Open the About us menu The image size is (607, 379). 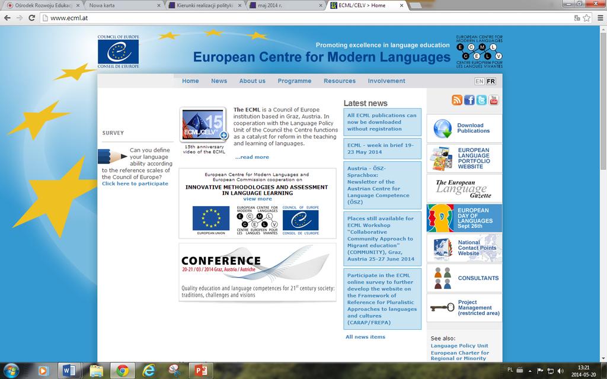(253, 81)
